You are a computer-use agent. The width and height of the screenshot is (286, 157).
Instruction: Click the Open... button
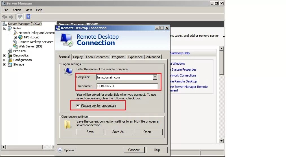click(149, 132)
